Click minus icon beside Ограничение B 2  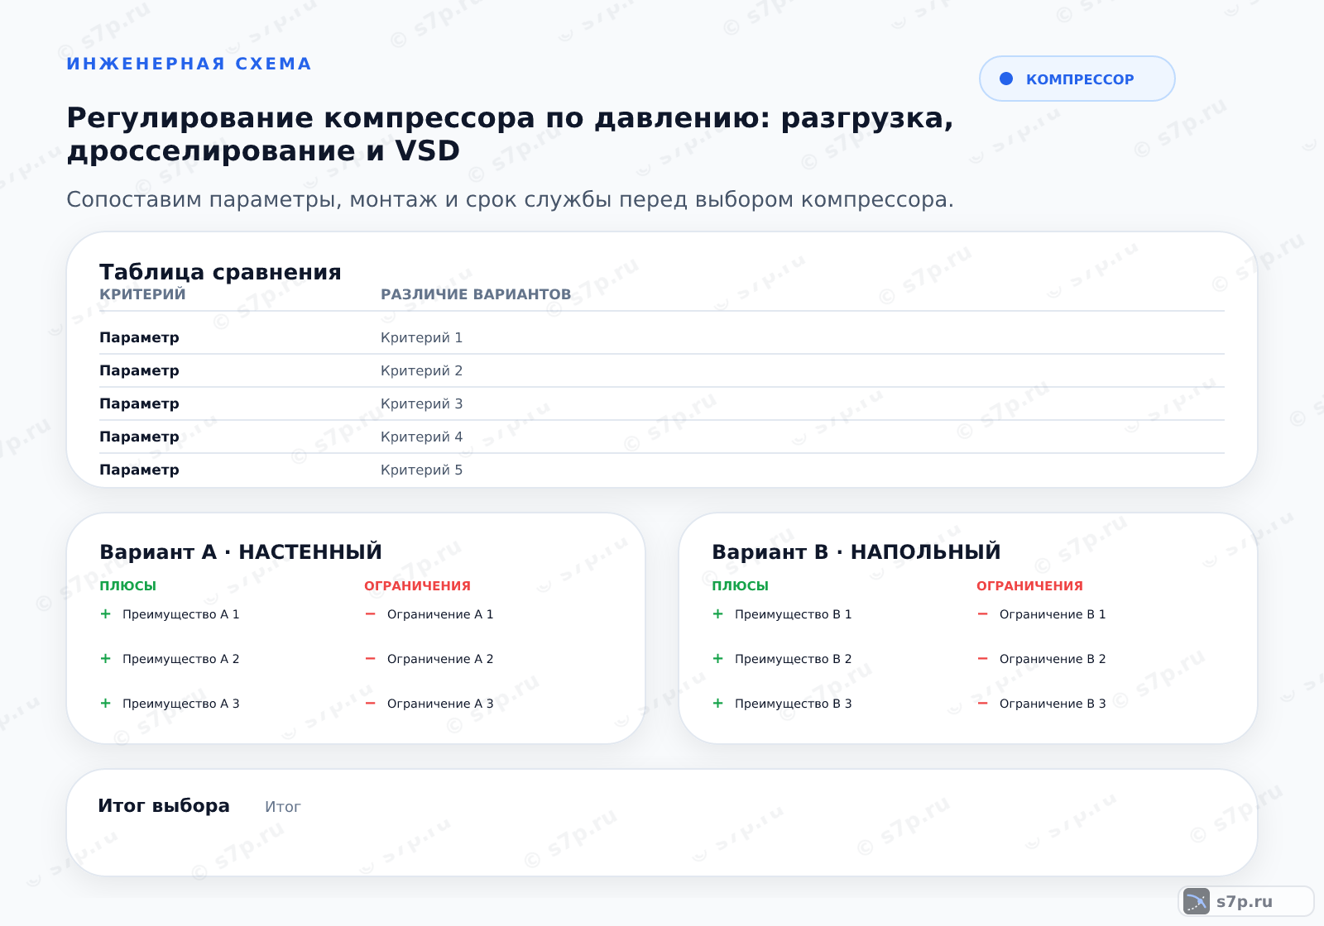(x=982, y=658)
